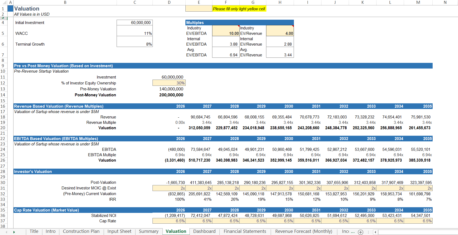The image size is (458, 235).
Task: Click 2035 EBITDA Valuation 385,339,518
Action: tap(419, 160)
